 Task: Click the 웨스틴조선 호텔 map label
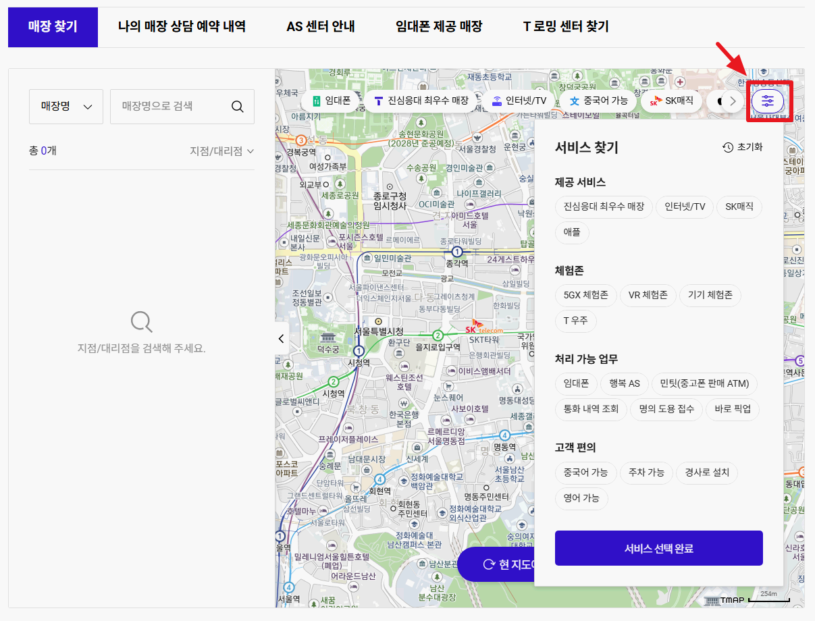point(404,381)
